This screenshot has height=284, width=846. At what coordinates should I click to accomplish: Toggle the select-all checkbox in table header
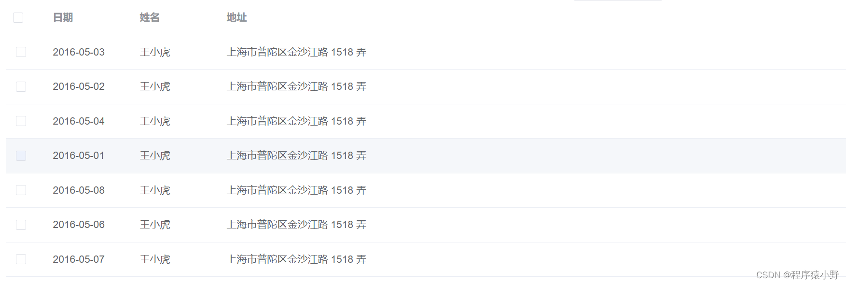tap(18, 18)
